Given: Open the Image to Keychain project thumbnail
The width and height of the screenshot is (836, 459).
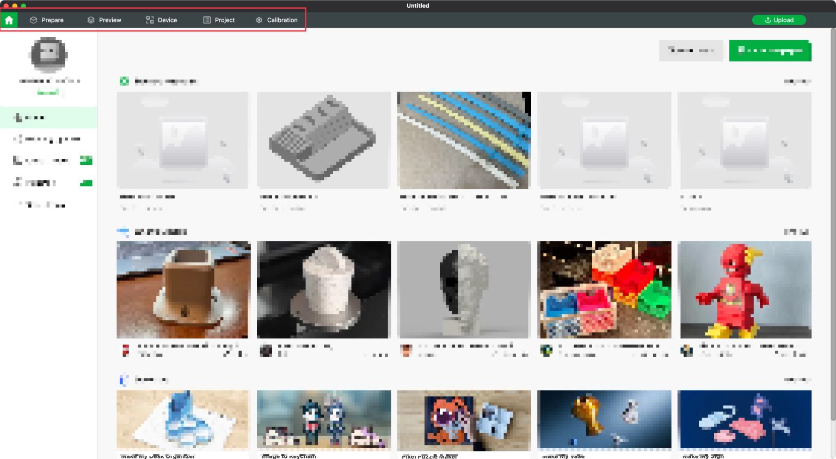Looking at the screenshot, I should coord(323,419).
